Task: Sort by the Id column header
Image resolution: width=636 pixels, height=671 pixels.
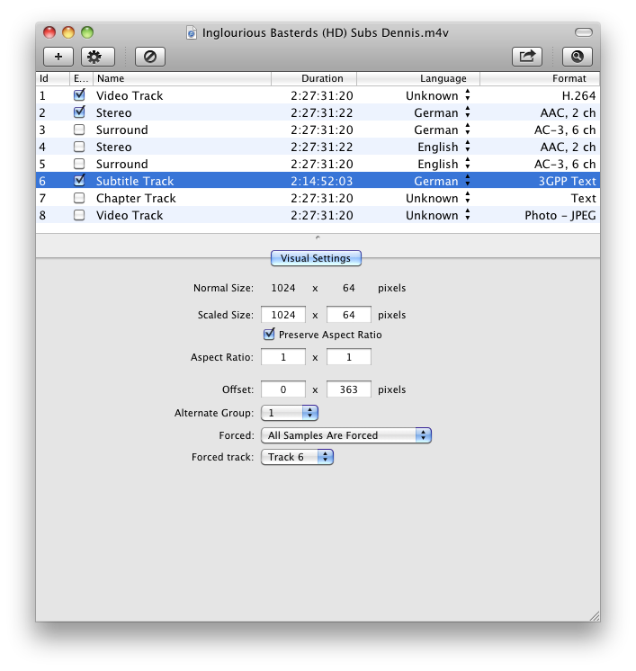Action: click(x=53, y=78)
